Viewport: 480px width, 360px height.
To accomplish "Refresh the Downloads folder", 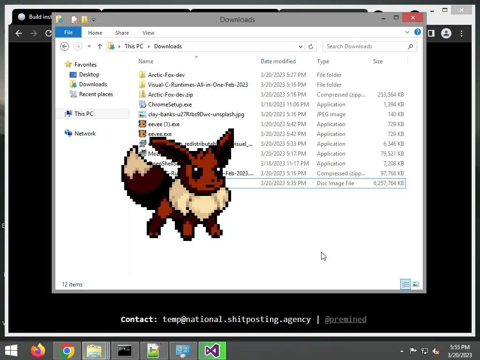I will pyautogui.click(x=311, y=46).
